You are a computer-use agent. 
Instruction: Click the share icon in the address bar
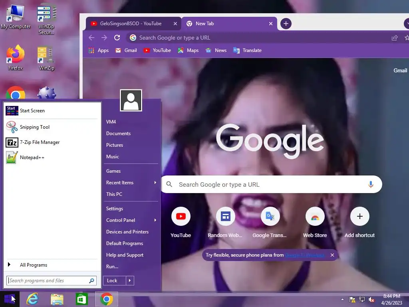pyautogui.click(x=395, y=38)
